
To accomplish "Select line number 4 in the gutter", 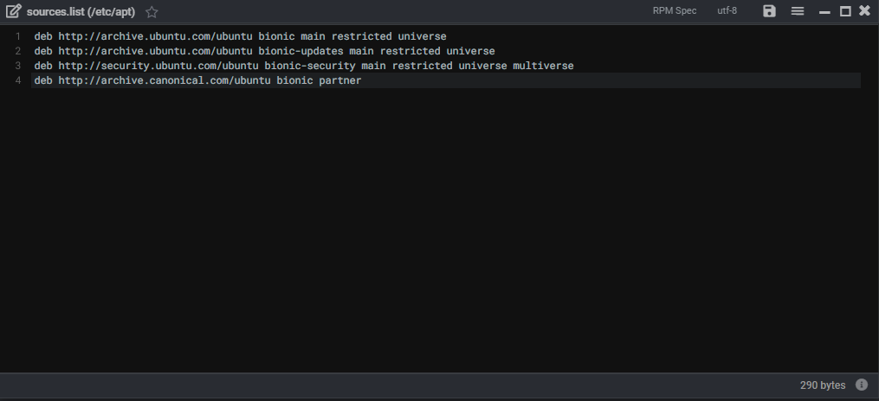I will tap(17, 80).
